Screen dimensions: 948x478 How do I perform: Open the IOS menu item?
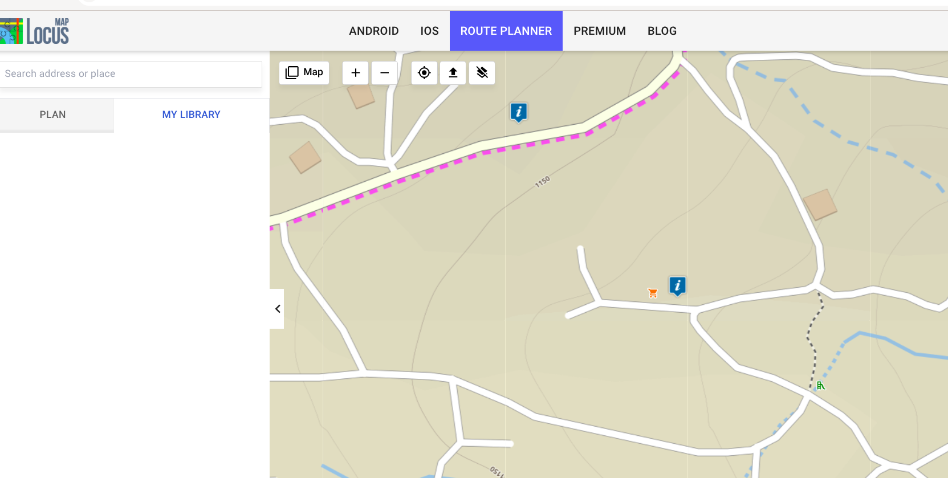tap(429, 31)
